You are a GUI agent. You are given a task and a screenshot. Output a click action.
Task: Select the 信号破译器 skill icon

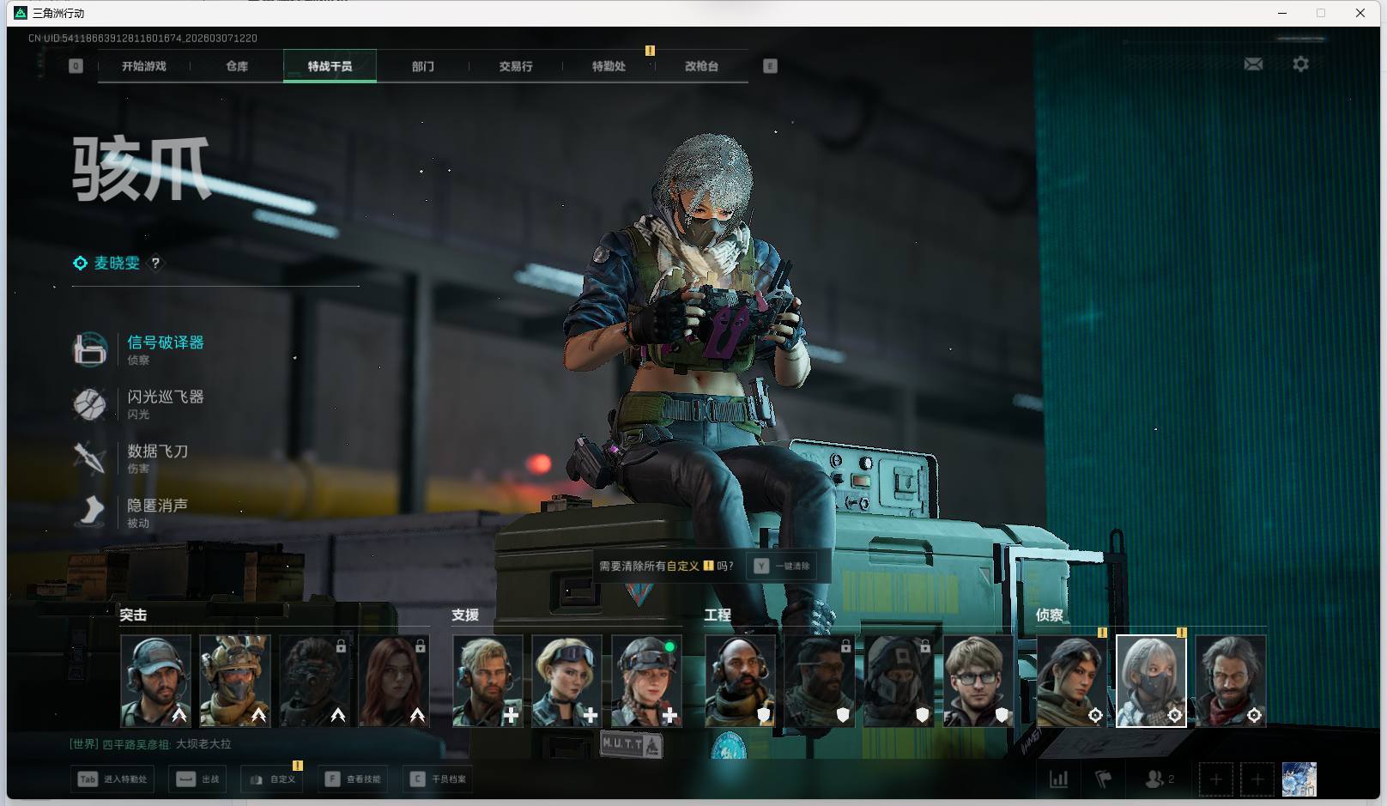(90, 349)
